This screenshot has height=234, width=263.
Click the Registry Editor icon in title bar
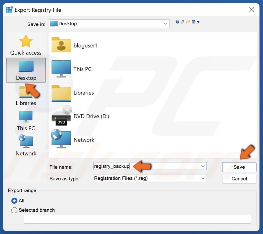coord(9,10)
